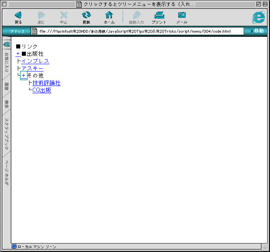Screen dimensions: 270x252
Task: Open the アスキー link
Action: [32, 69]
